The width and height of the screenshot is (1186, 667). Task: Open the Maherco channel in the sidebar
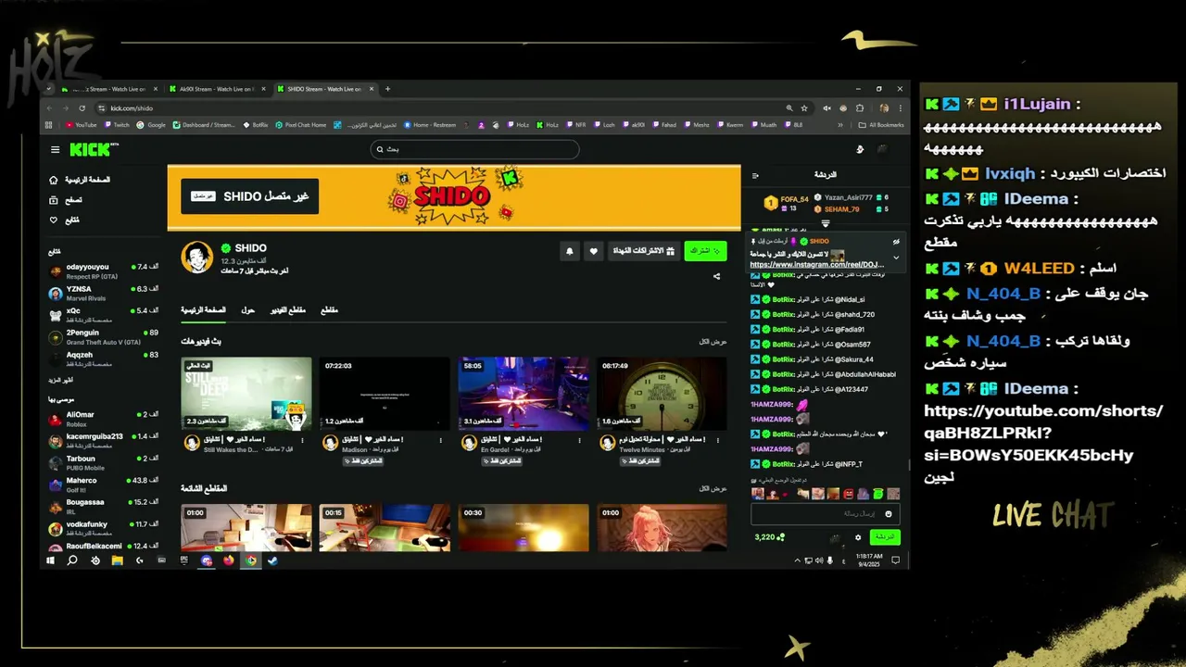pyautogui.click(x=104, y=485)
